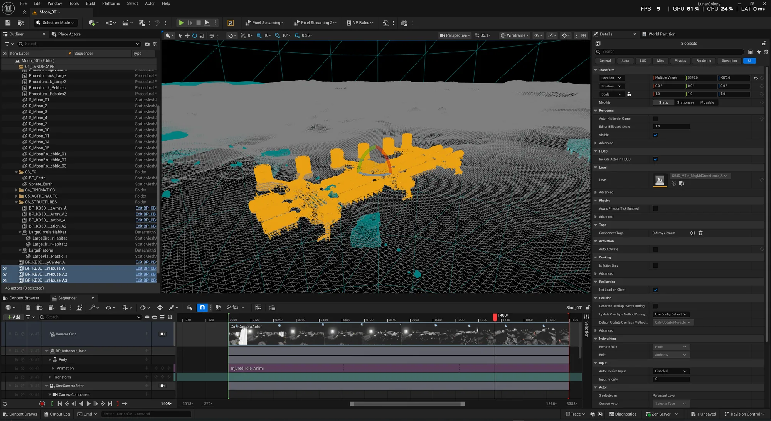Viewport: 771px width, 421px height.
Task: Click the red playhead marker at 1408
Action: 495,317
